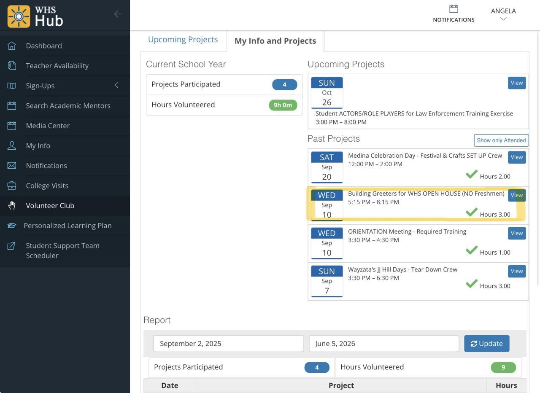
Task: Click the Notifications envelope icon in sidebar
Action: click(x=12, y=166)
